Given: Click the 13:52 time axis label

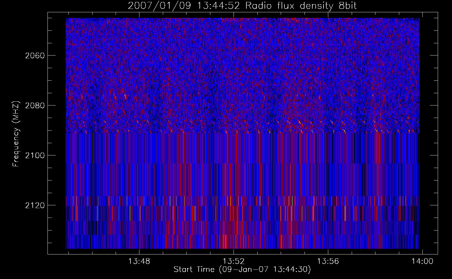Looking at the screenshot, I should (234, 261).
